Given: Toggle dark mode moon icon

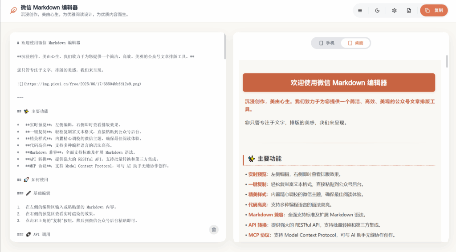Looking at the screenshot, I should (377, 11).
